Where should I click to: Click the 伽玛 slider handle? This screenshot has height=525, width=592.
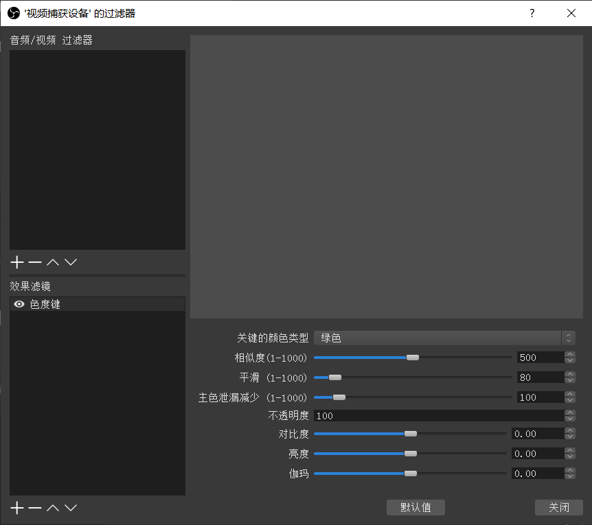pyautogui.click(x=411, y=474)
